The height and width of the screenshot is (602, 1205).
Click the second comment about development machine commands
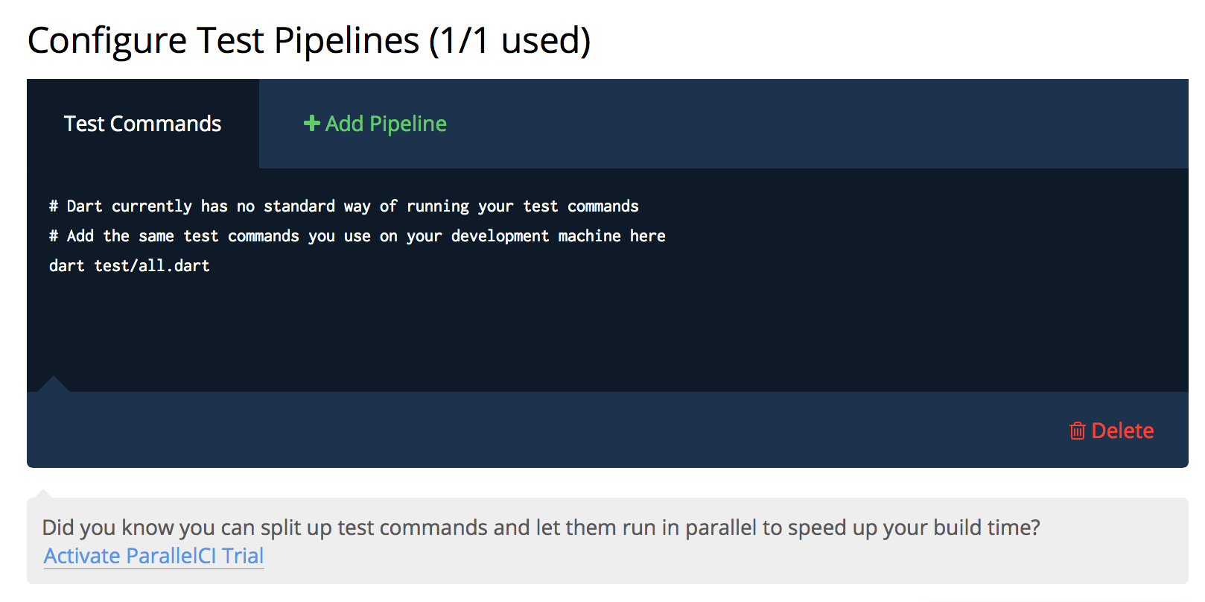coord(357,235)
